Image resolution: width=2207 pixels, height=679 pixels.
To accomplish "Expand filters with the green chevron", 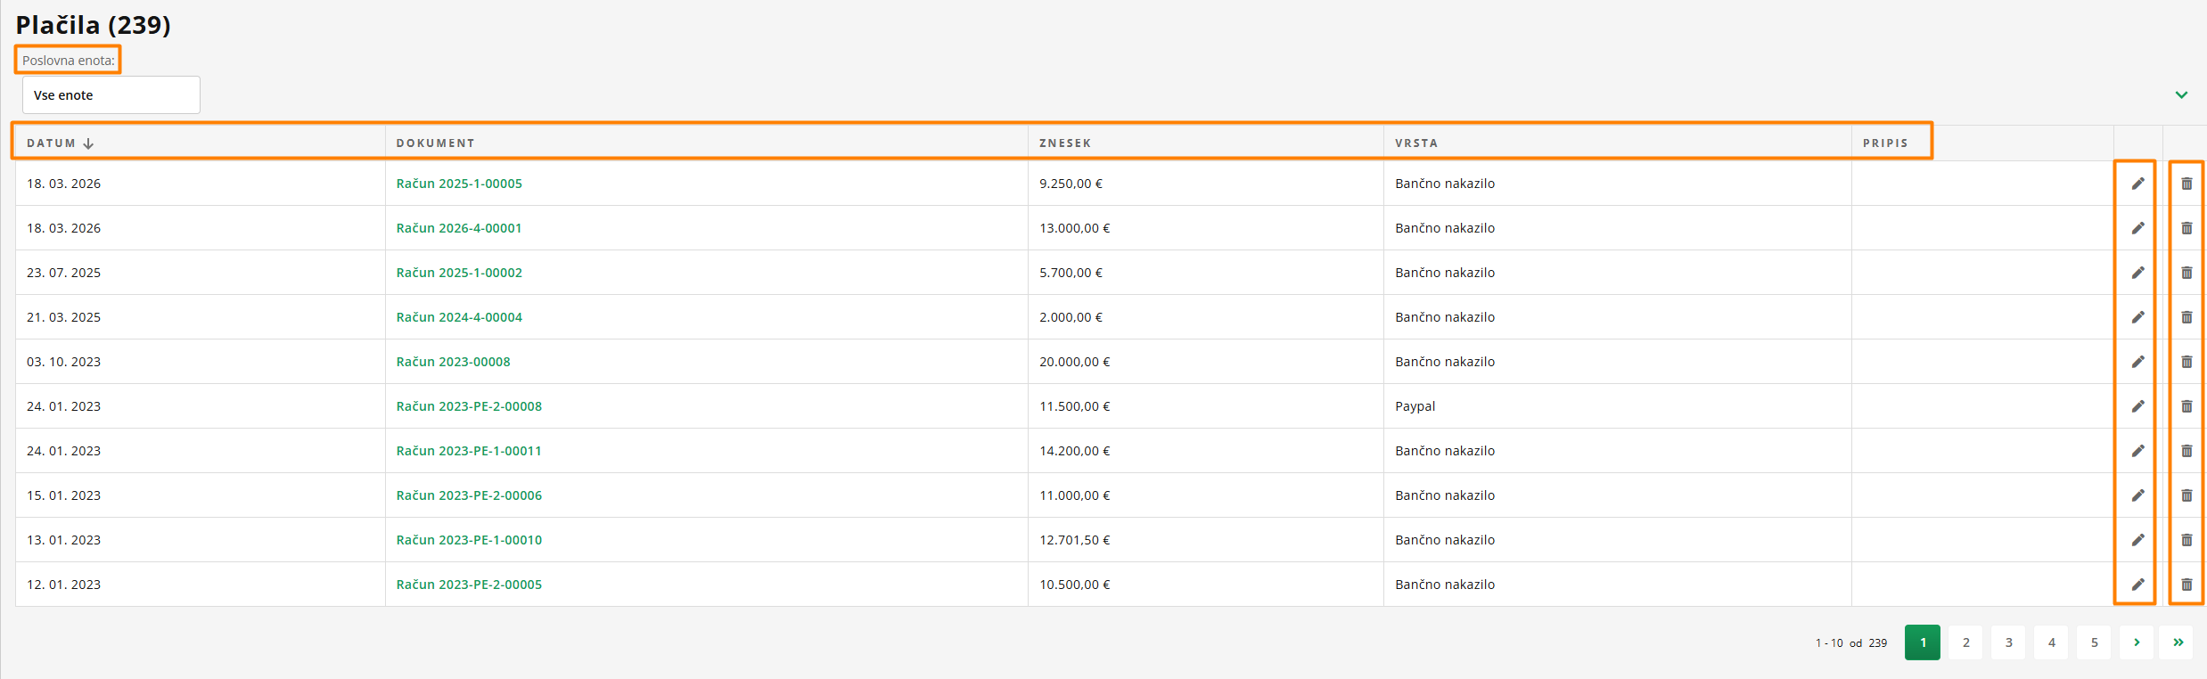I will coord(2181,95).
